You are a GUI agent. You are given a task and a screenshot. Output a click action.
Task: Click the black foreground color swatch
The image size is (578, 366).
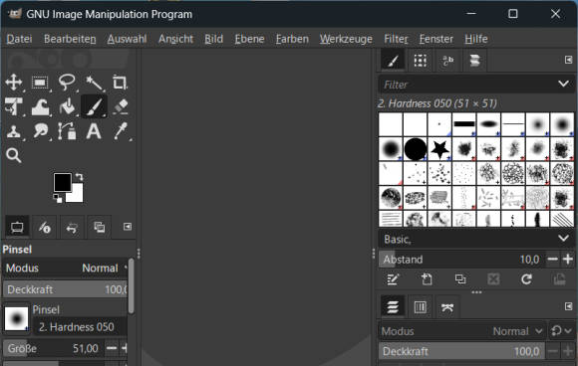[63, 182]
